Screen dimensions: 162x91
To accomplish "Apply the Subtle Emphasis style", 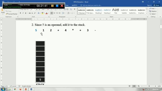I will (133, 11).
